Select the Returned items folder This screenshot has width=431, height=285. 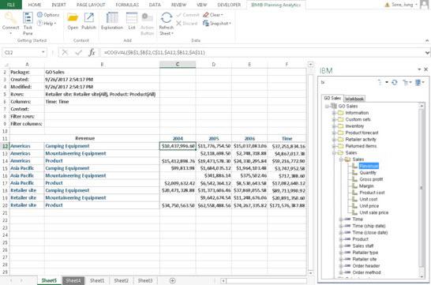point(361,146)
